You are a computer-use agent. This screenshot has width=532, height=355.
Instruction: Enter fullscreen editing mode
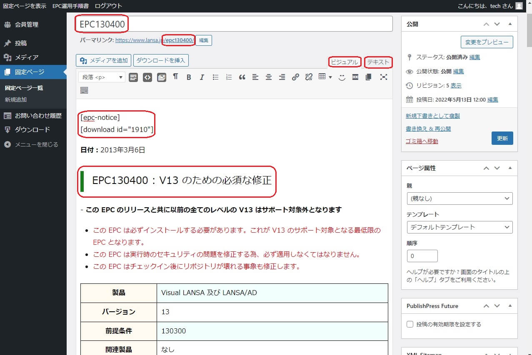pos(384,77)
